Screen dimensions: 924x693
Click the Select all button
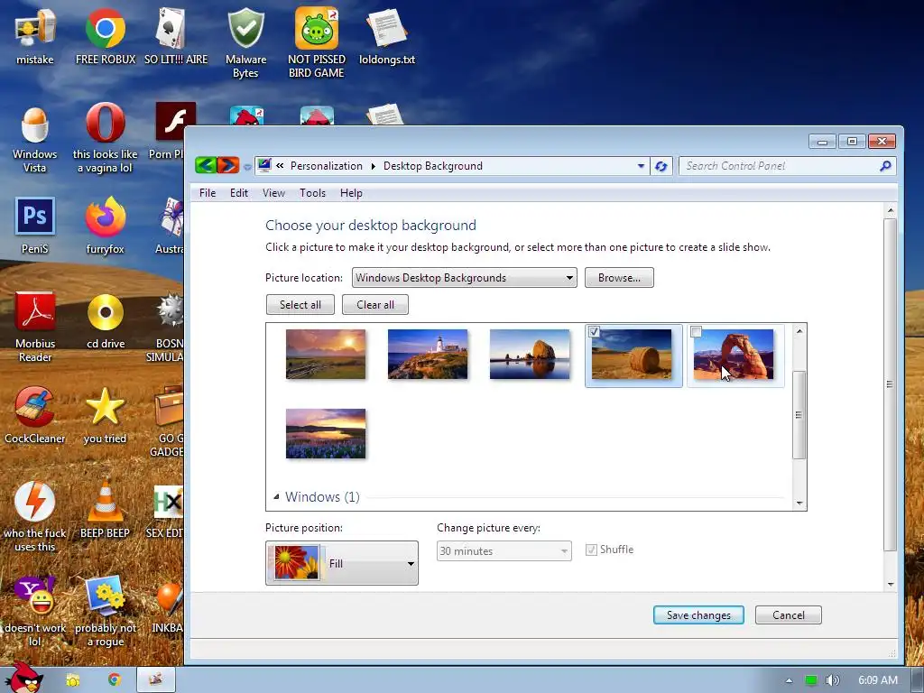point(300,305)
